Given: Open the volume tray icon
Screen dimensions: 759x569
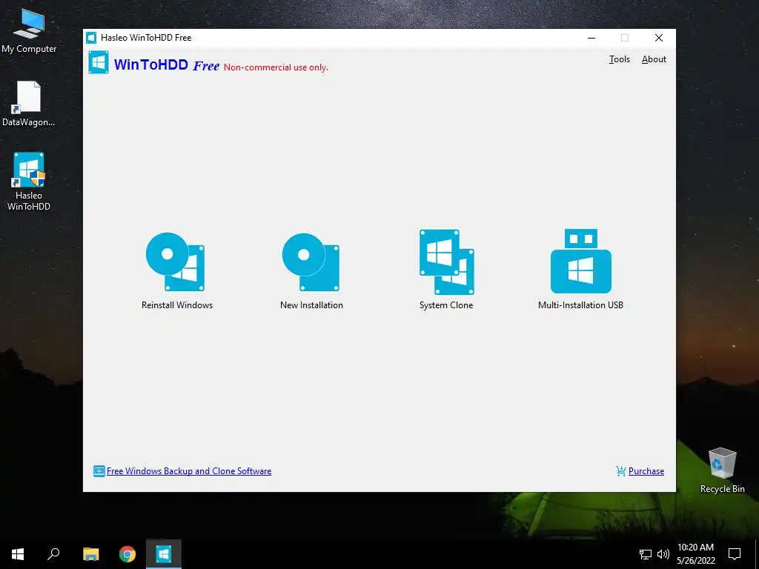Looking at the screenshot, I should pos(663,554).
